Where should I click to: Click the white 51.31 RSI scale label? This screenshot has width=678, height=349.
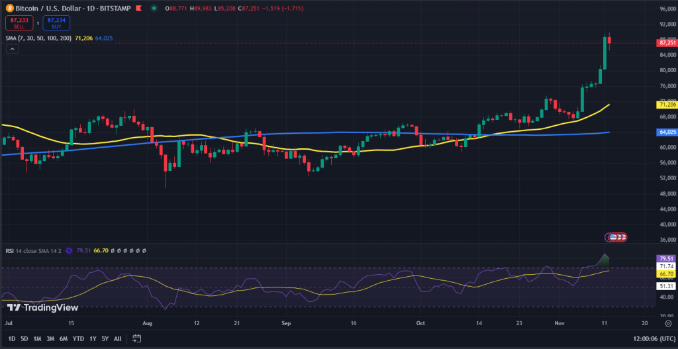tap(665, 286)
